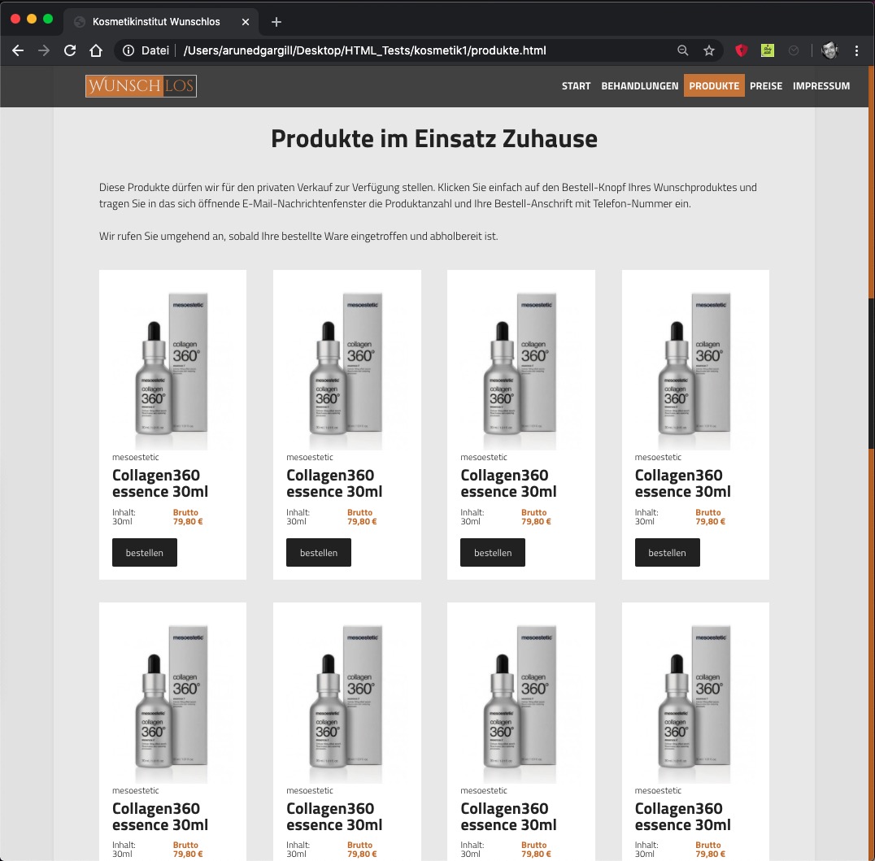Click first bottom-row Collagen360 product image
The height and width of the screenshot is (861, 875).
point(172,703)
